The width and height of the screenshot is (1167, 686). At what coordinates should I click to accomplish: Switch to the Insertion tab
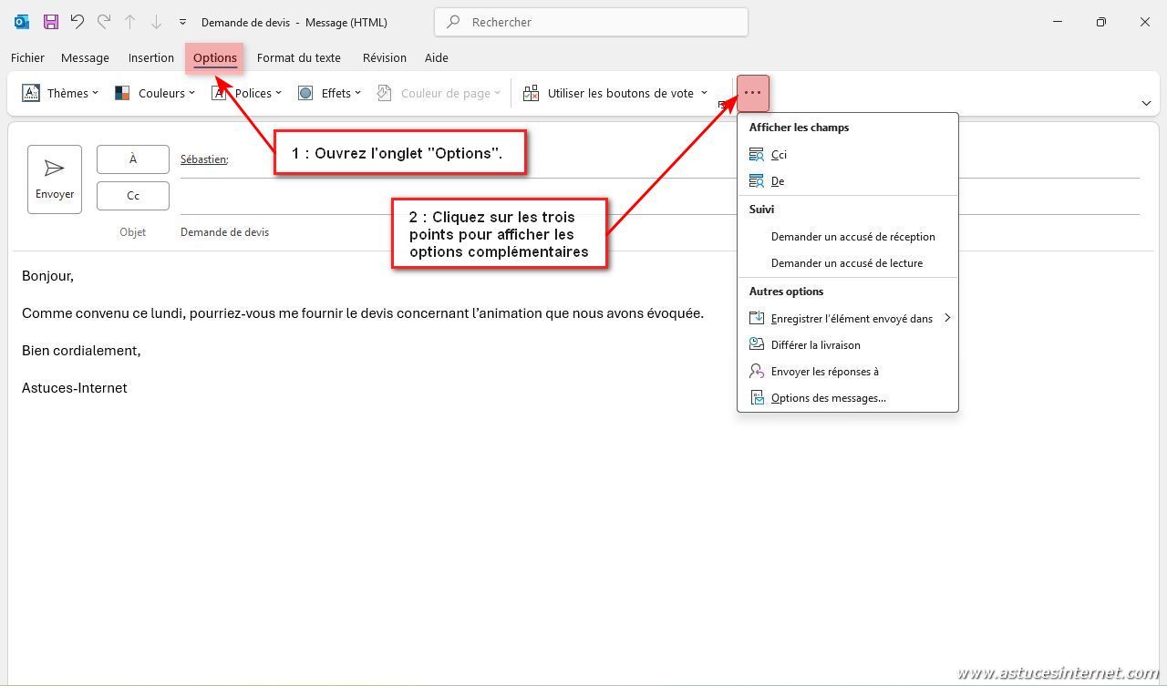click(150, 57)
